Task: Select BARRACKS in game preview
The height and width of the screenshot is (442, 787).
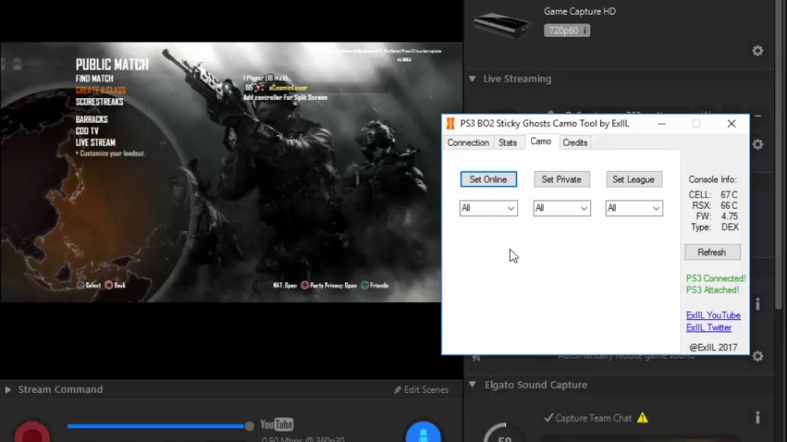Action: (92, 119)
